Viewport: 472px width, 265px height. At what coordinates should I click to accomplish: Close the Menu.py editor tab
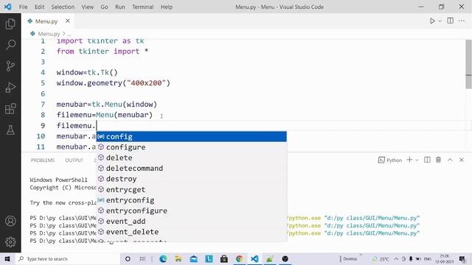pyautogui.click(x=68, y=21)
